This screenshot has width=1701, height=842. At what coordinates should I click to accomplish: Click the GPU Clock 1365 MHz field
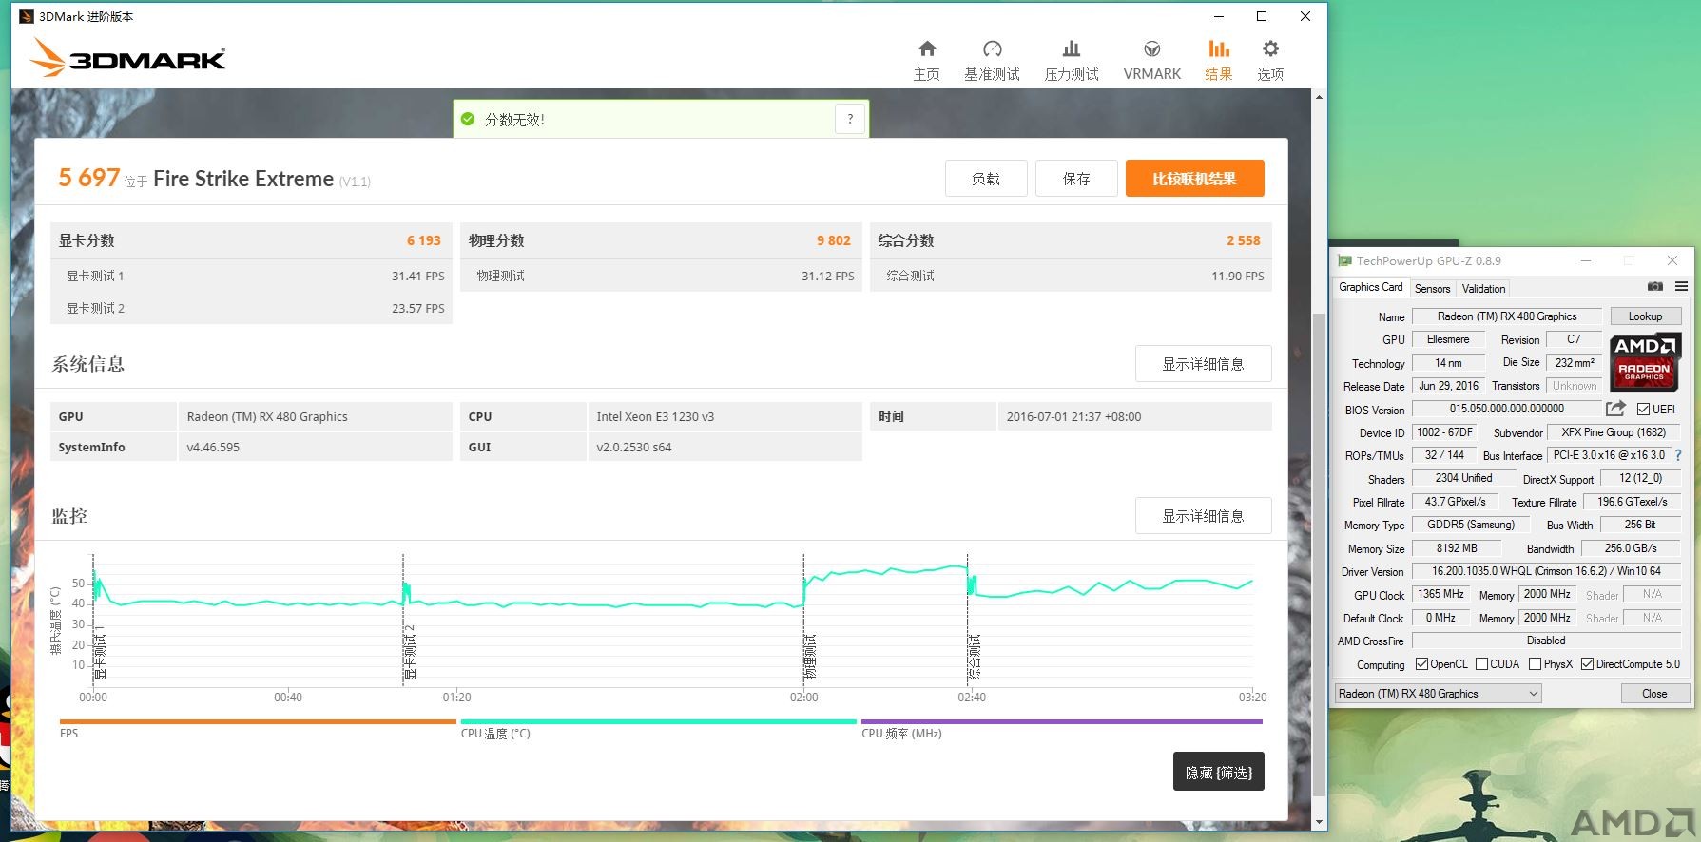coord(1441,594)
